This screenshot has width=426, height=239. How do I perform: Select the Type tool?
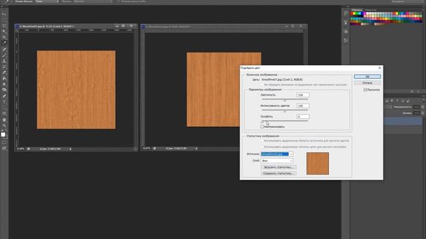coord(4,102)
